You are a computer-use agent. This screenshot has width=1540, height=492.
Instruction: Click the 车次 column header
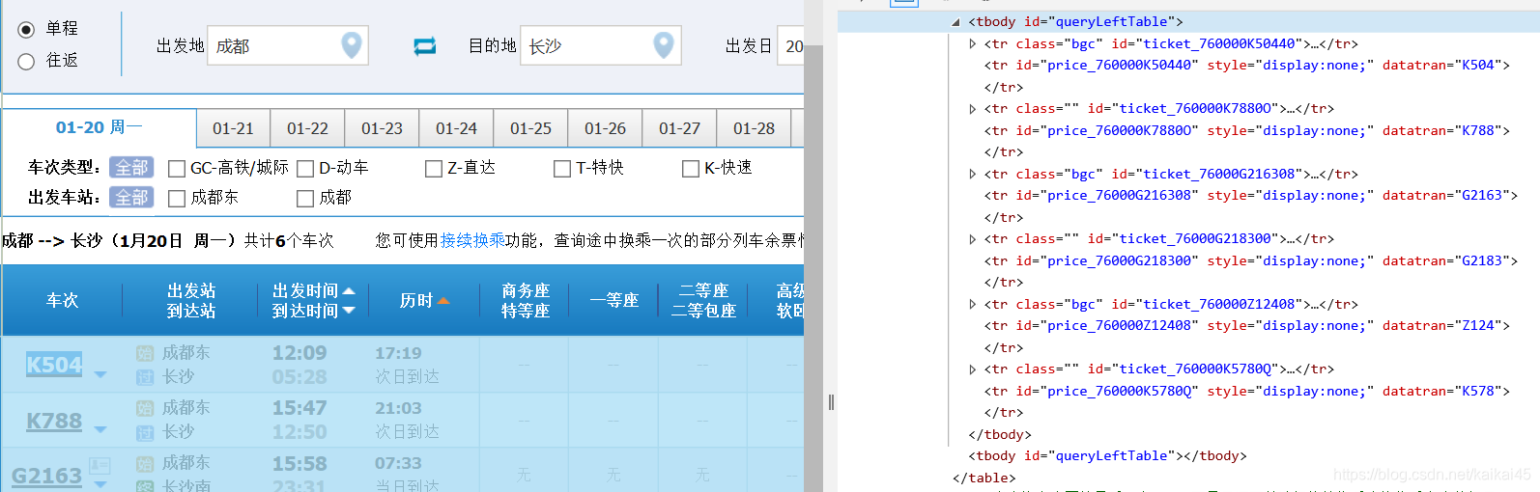click(62, 301)
